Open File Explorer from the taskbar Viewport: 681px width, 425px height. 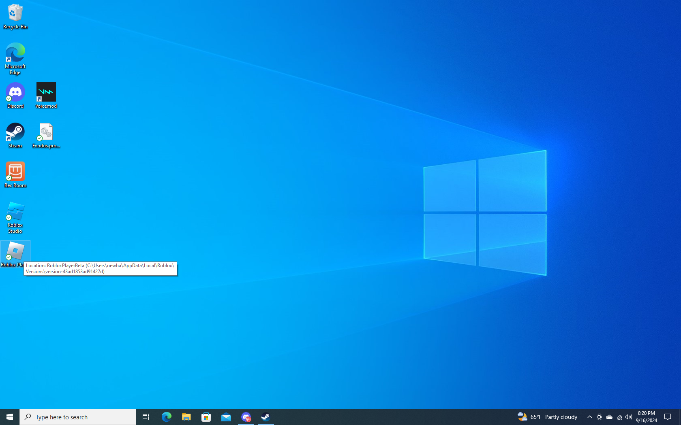186,417
